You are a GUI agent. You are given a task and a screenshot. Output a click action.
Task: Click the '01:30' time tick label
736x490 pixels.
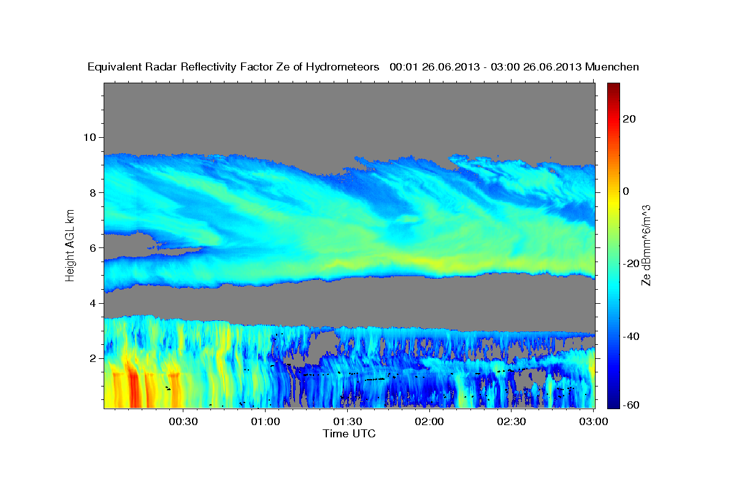coord(348,421)
